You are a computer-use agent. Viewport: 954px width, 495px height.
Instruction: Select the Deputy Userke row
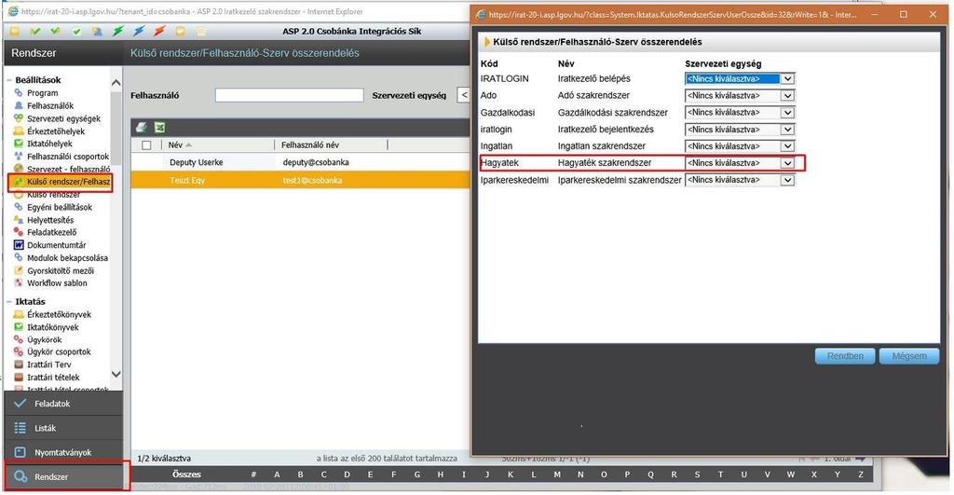pyautogui.click(x=301, y=162)
